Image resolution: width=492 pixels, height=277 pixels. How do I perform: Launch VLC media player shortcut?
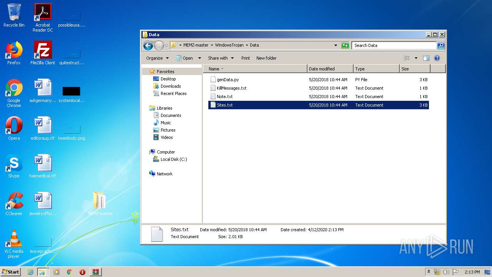point(14,244)
